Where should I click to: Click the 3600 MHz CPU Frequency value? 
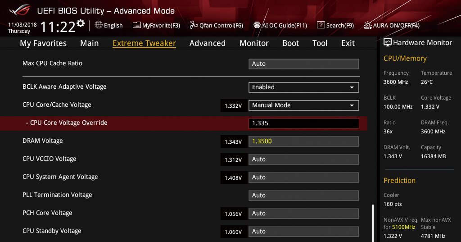pos(396,82)
